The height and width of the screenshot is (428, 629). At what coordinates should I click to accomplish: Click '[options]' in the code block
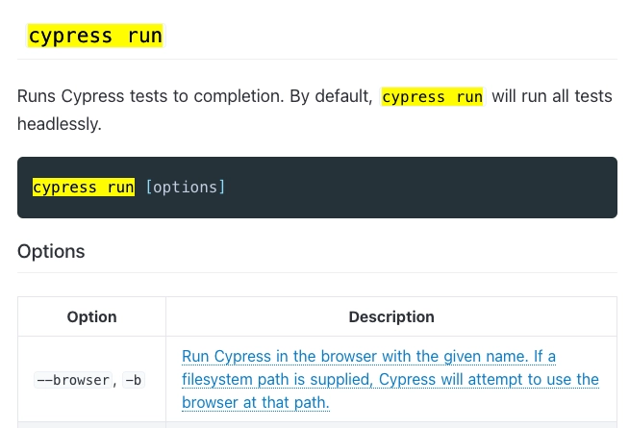pyautogui.click(x=185, y=188)
